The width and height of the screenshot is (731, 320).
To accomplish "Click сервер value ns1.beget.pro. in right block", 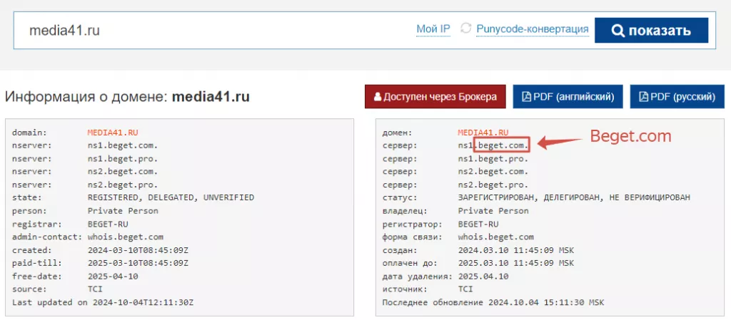I will 493,159.
